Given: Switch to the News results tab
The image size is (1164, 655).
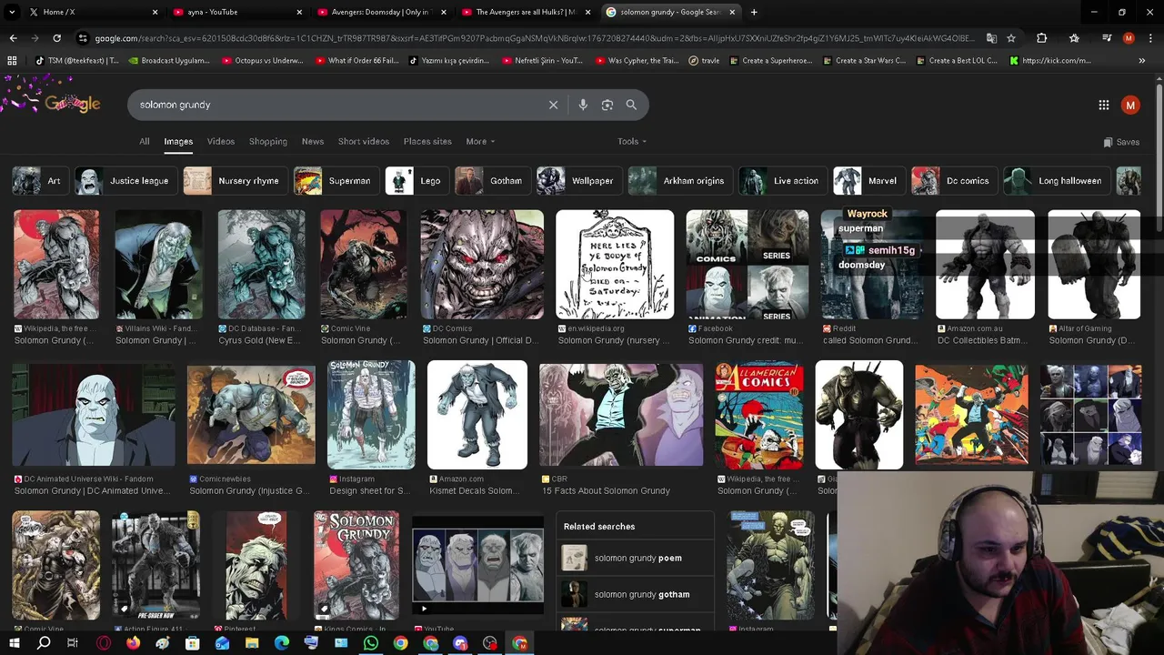Looking at the screenshot, I should (x=313, y=141).
